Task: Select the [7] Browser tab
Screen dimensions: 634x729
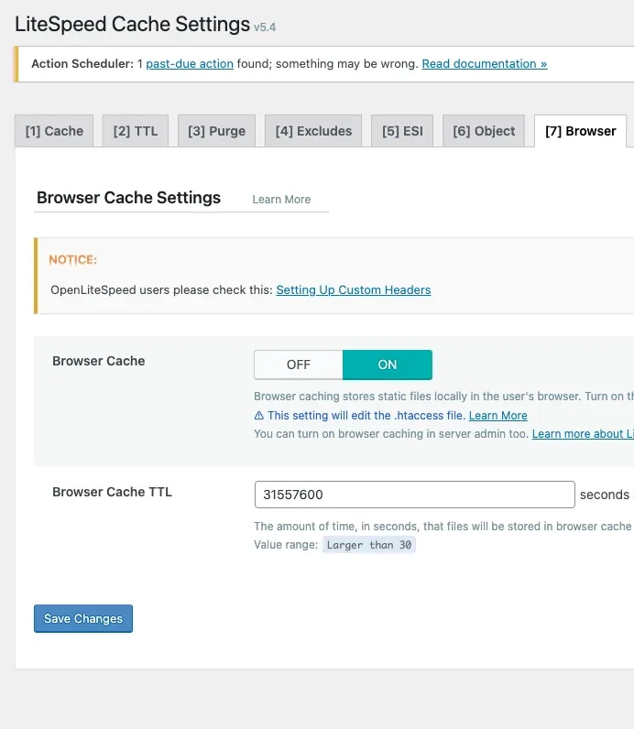Action: click(x=581, y=131)
